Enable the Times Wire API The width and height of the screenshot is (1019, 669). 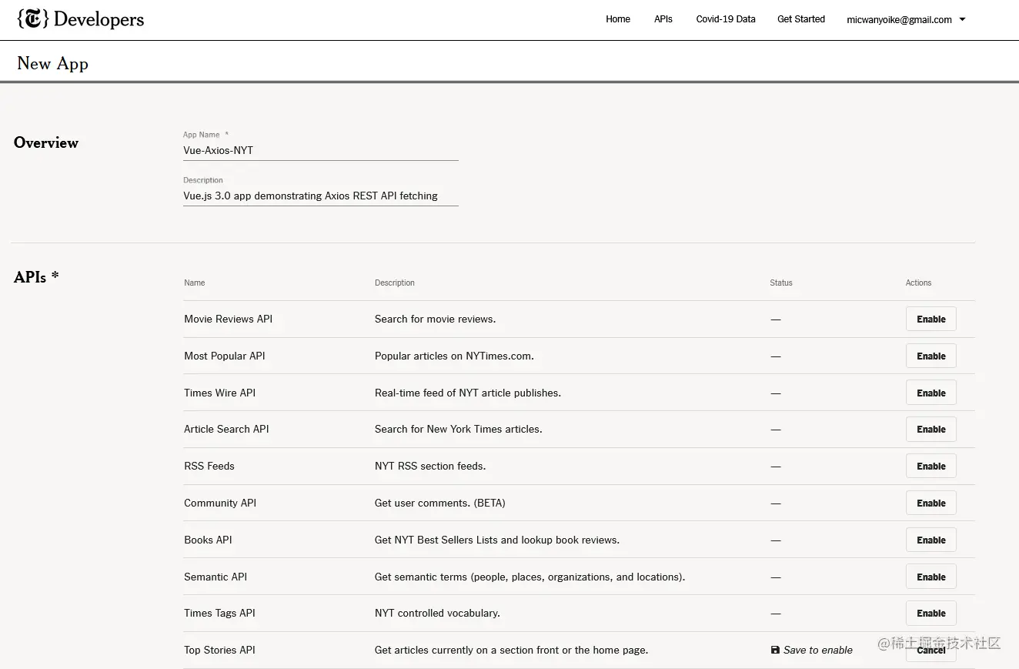[x=930, y=393]
